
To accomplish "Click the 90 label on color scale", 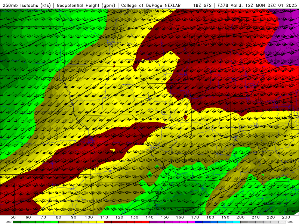I will point(74,217).
